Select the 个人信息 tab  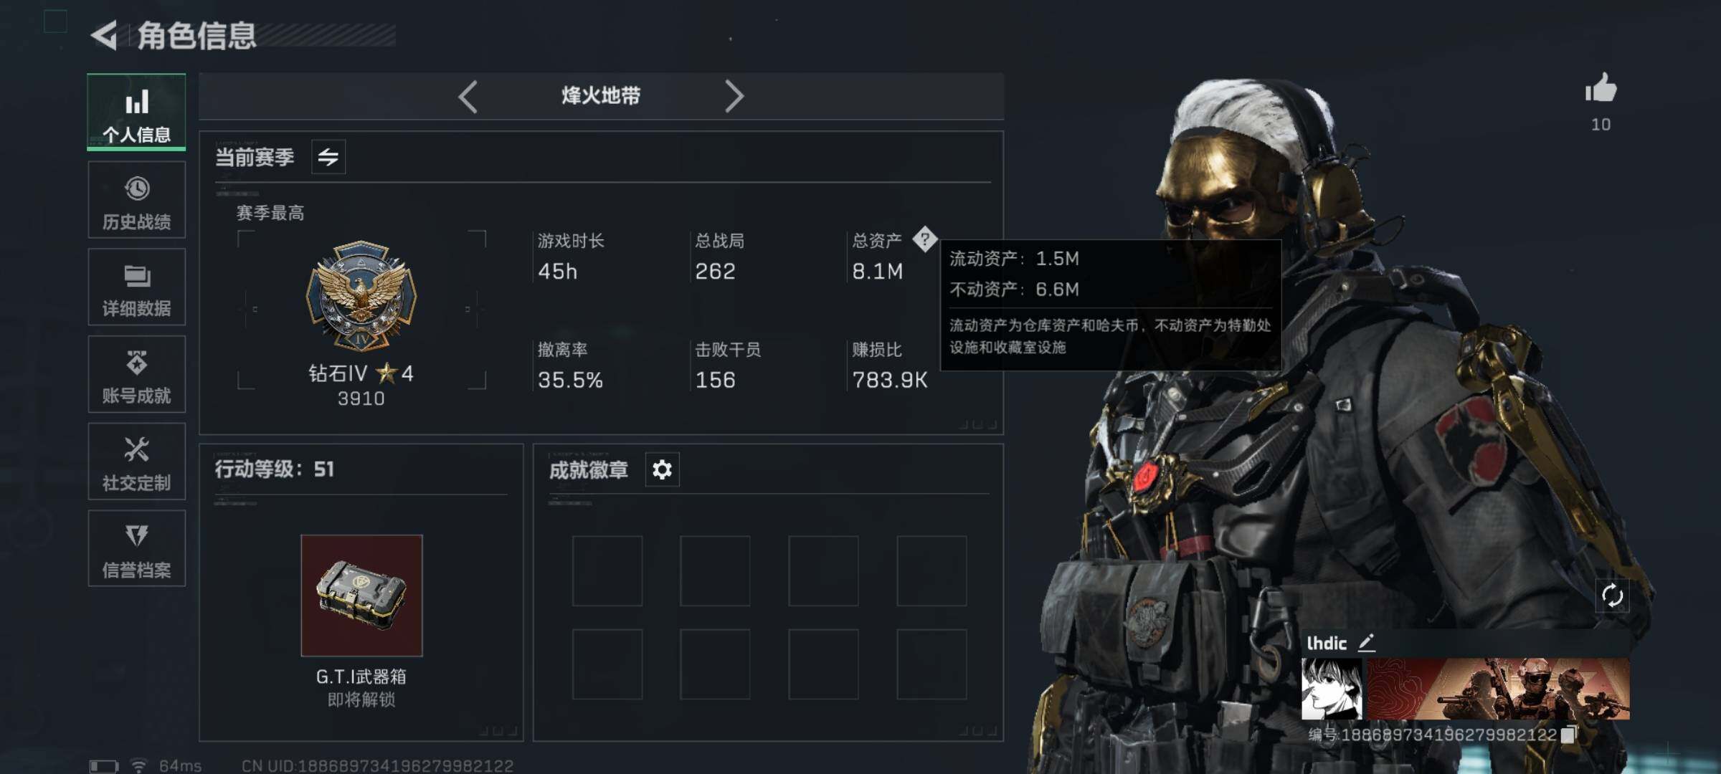click(136, 113)
